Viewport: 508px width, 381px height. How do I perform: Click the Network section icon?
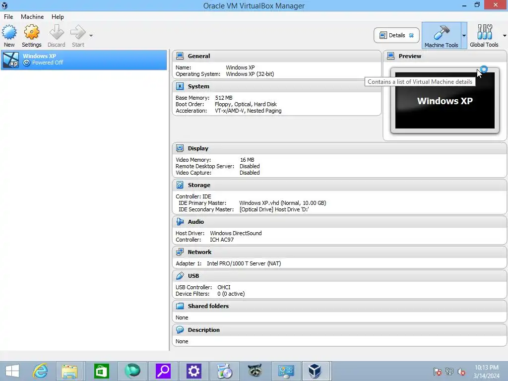coord(180,252)
